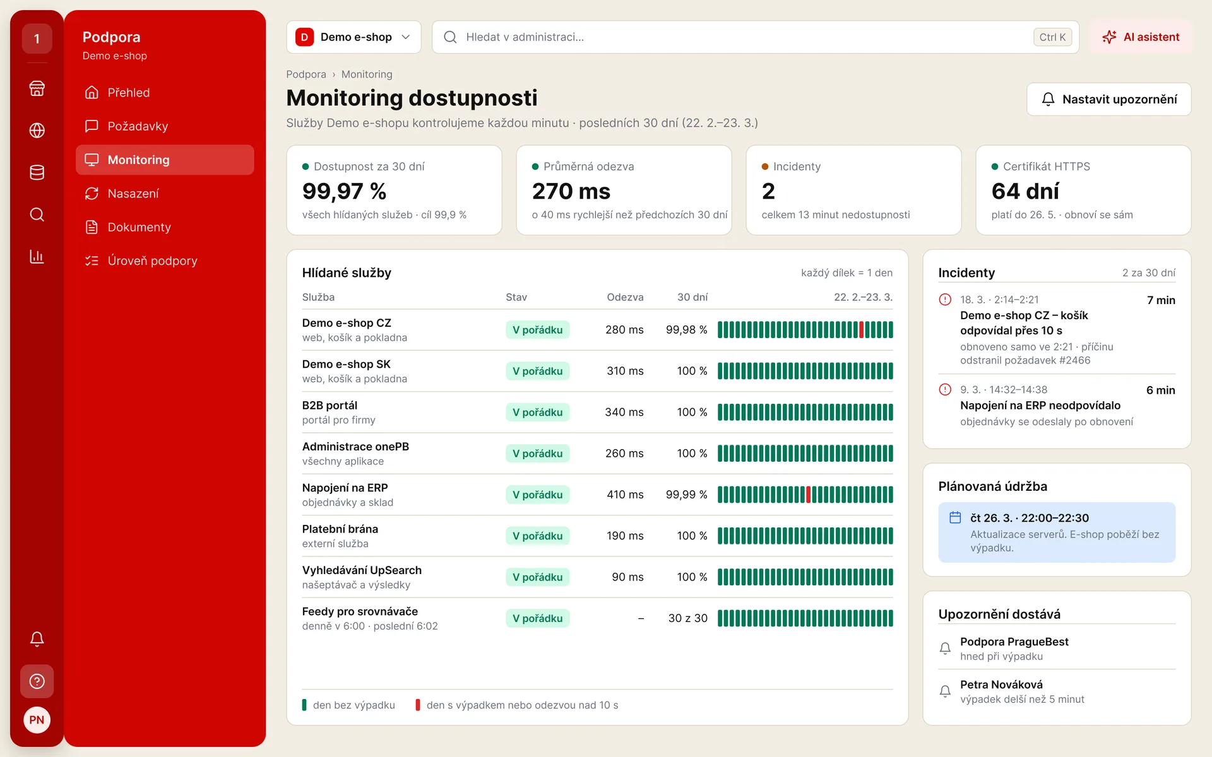This screenshot has height=757, width=1212.
Task: Open the bar chart icon in rail
Action: click(37, 257)
